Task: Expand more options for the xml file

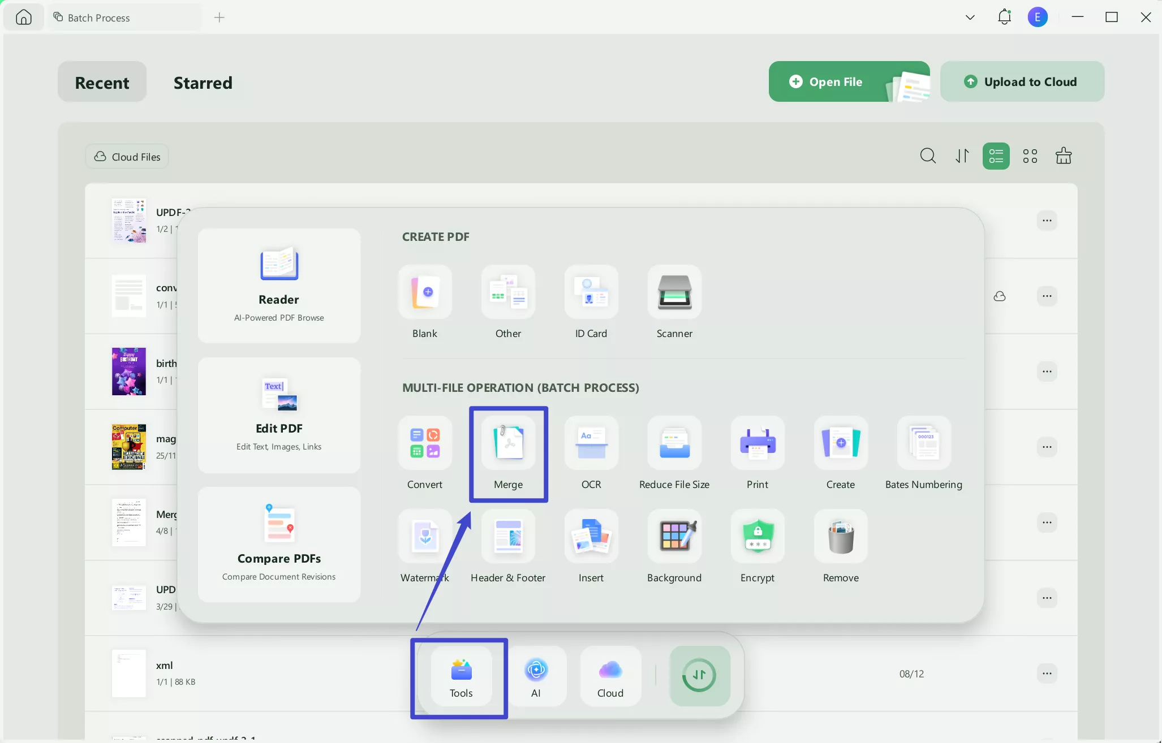Action: pyautogui.click(x=1047, y=673)
